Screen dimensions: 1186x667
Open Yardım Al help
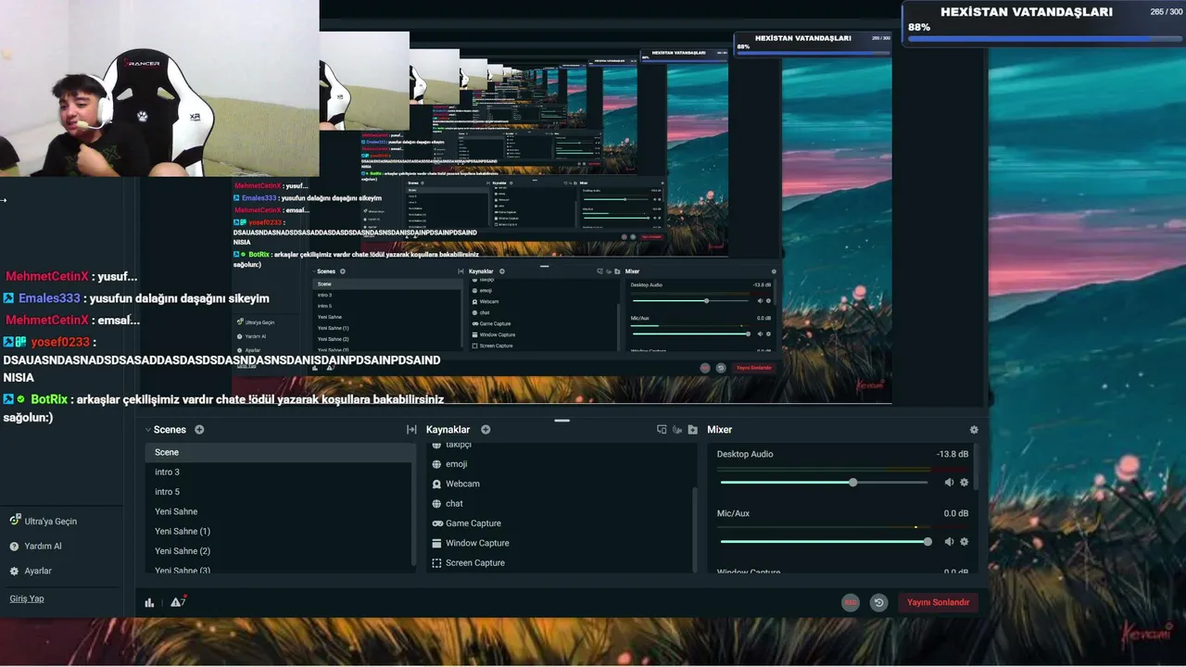pos(35,546)
